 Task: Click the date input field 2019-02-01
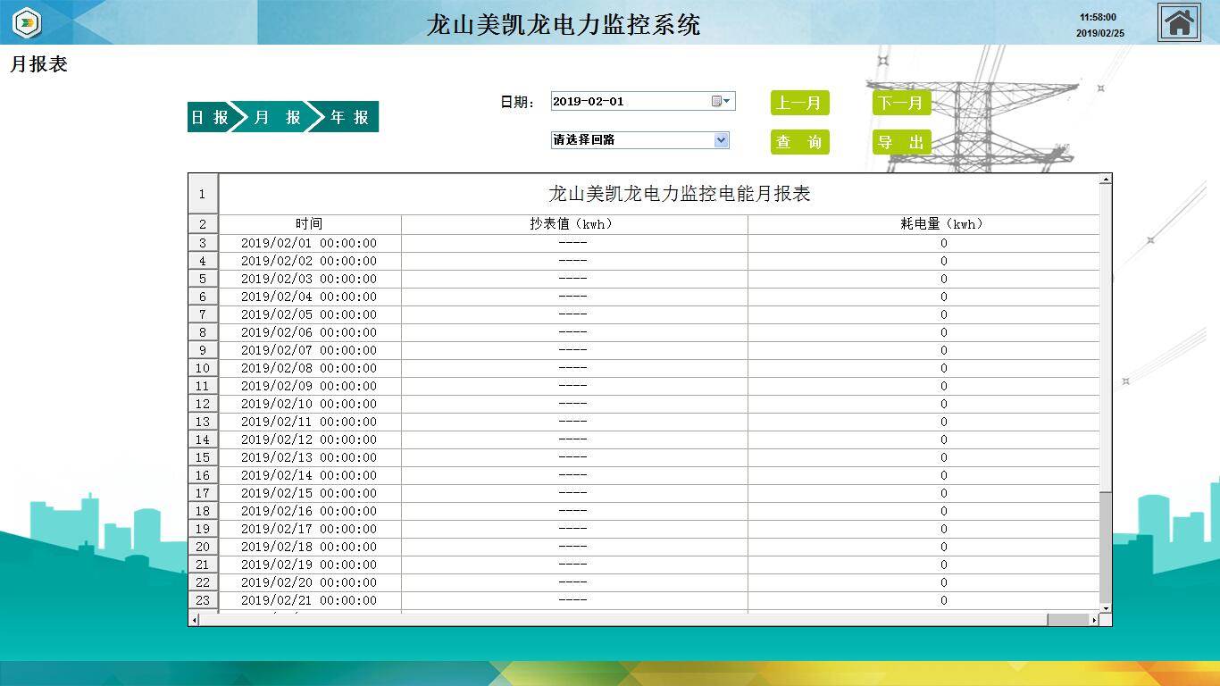coord(629,102)
